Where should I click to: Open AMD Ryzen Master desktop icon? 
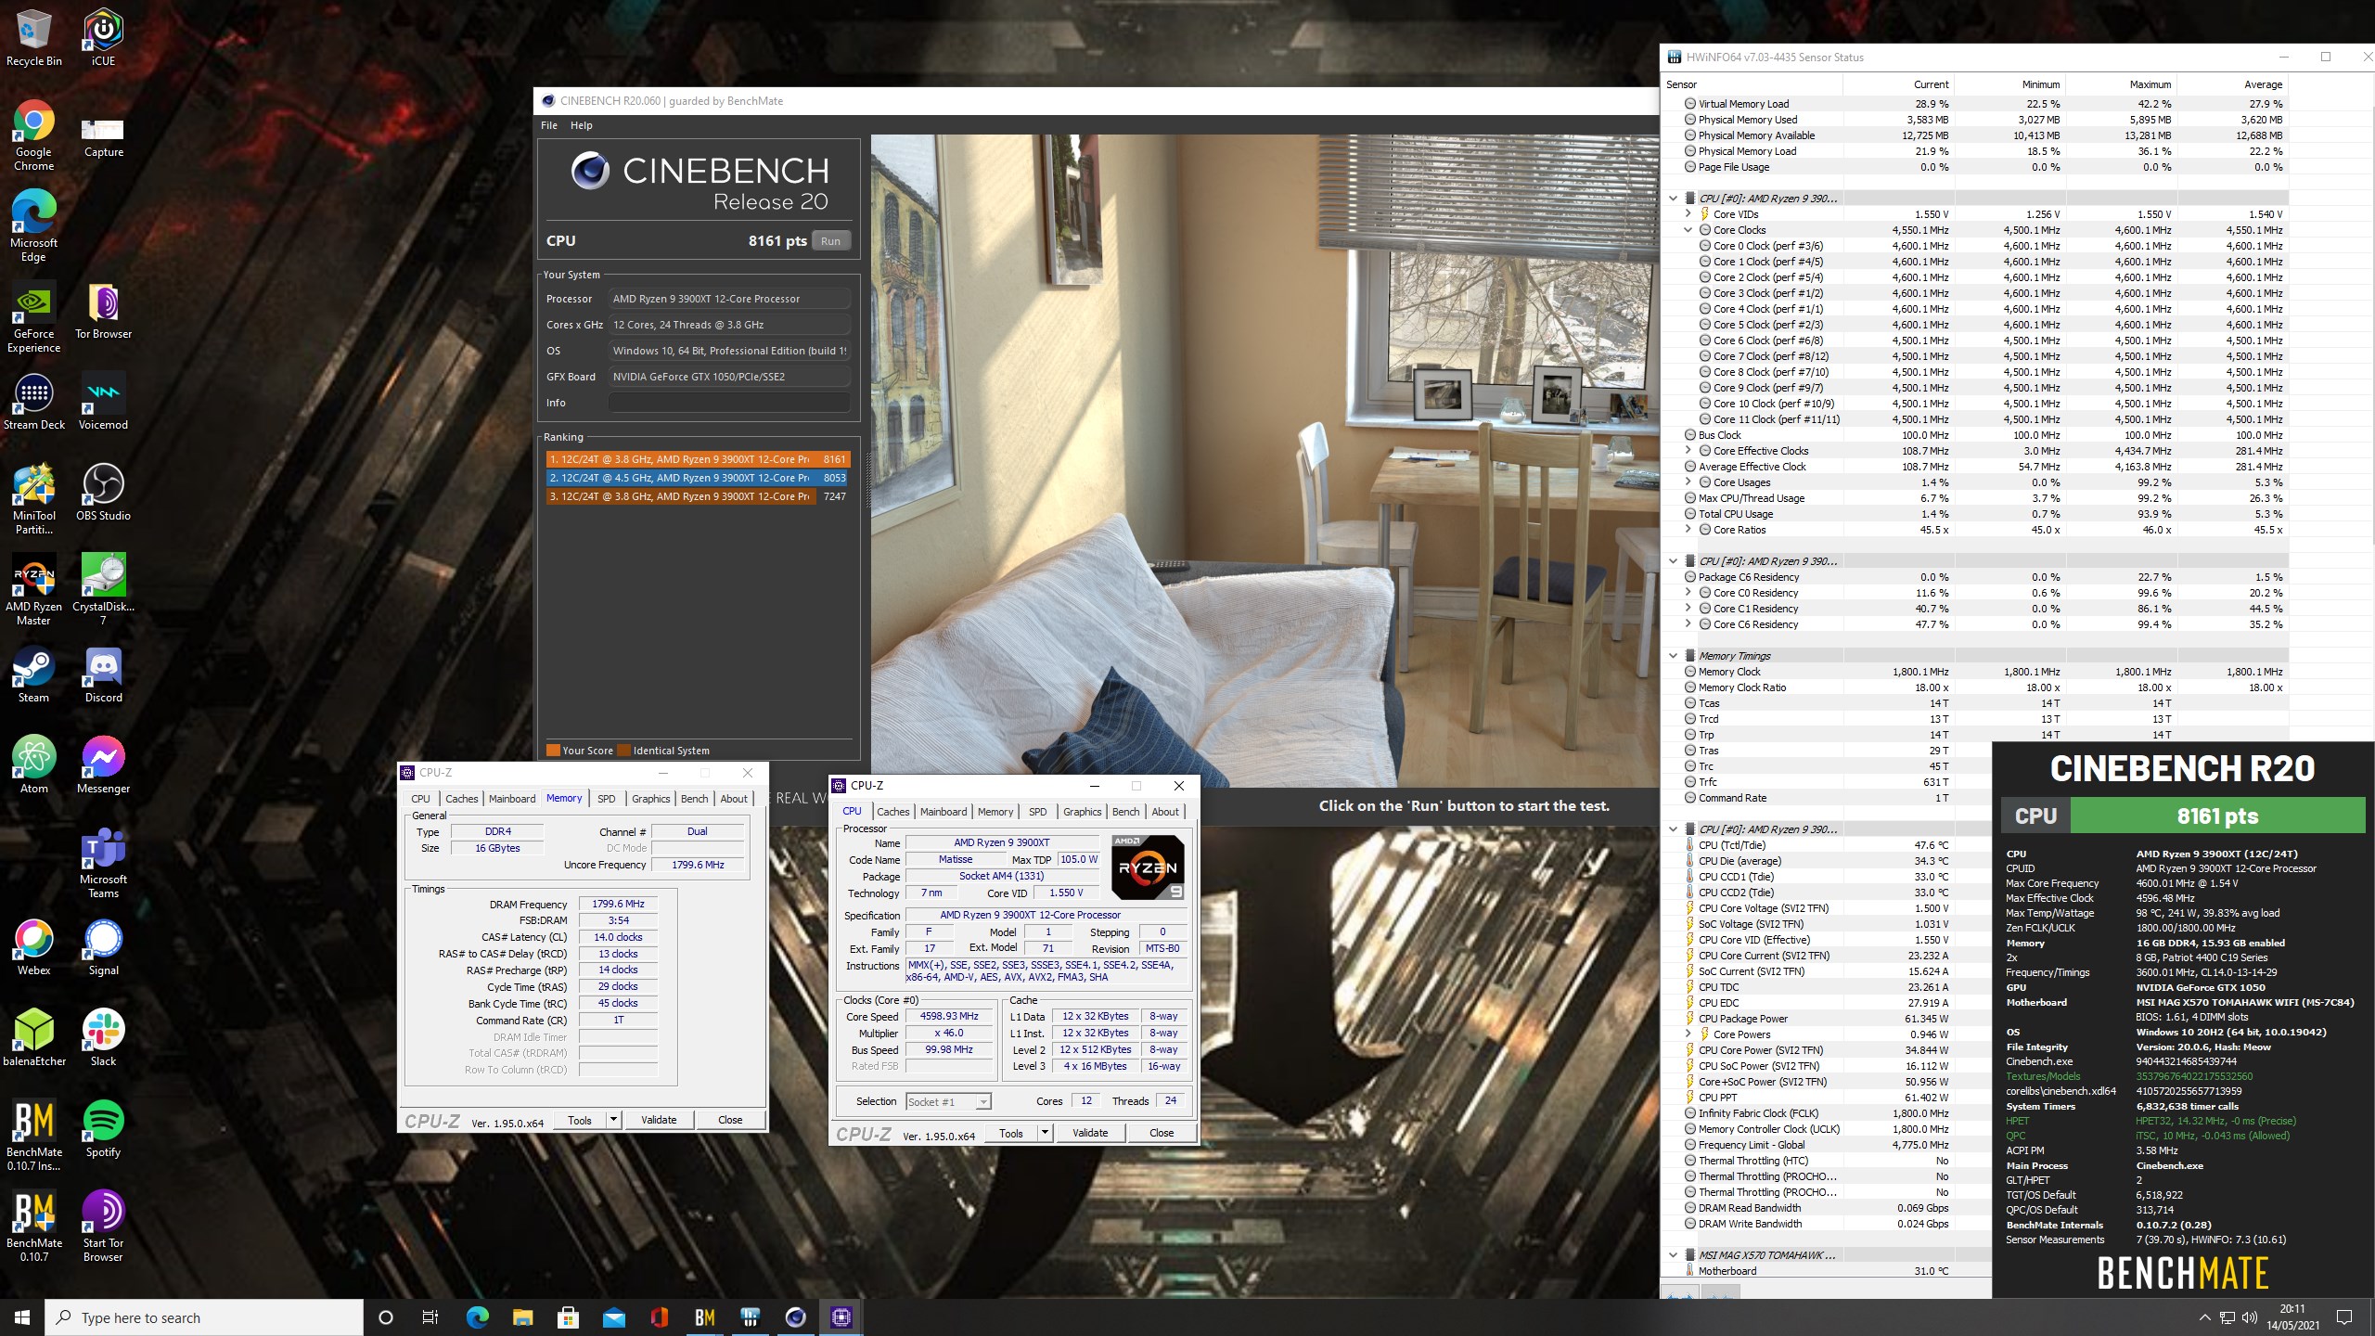coord(34,590)
